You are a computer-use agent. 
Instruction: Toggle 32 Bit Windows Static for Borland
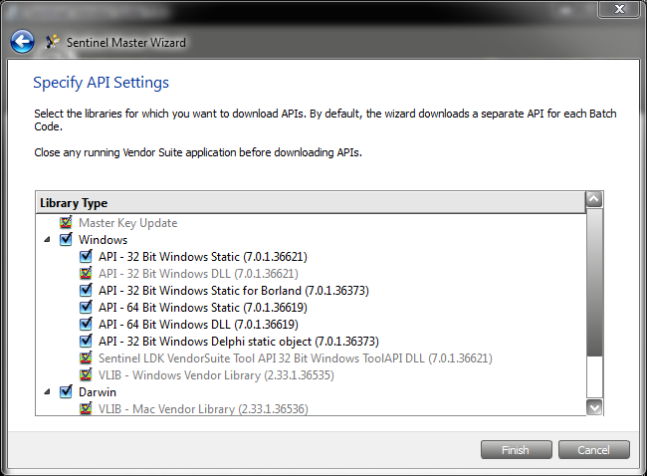(x=87, y=290)
